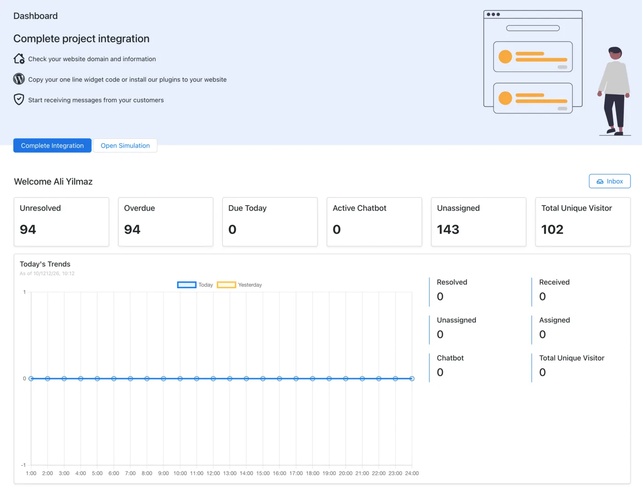Open the Inbox button

coord(609,181)
